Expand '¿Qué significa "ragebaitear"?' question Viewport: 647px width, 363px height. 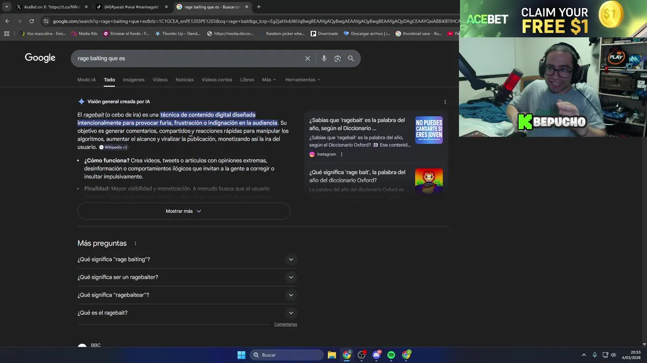click(x=187, y=295)
